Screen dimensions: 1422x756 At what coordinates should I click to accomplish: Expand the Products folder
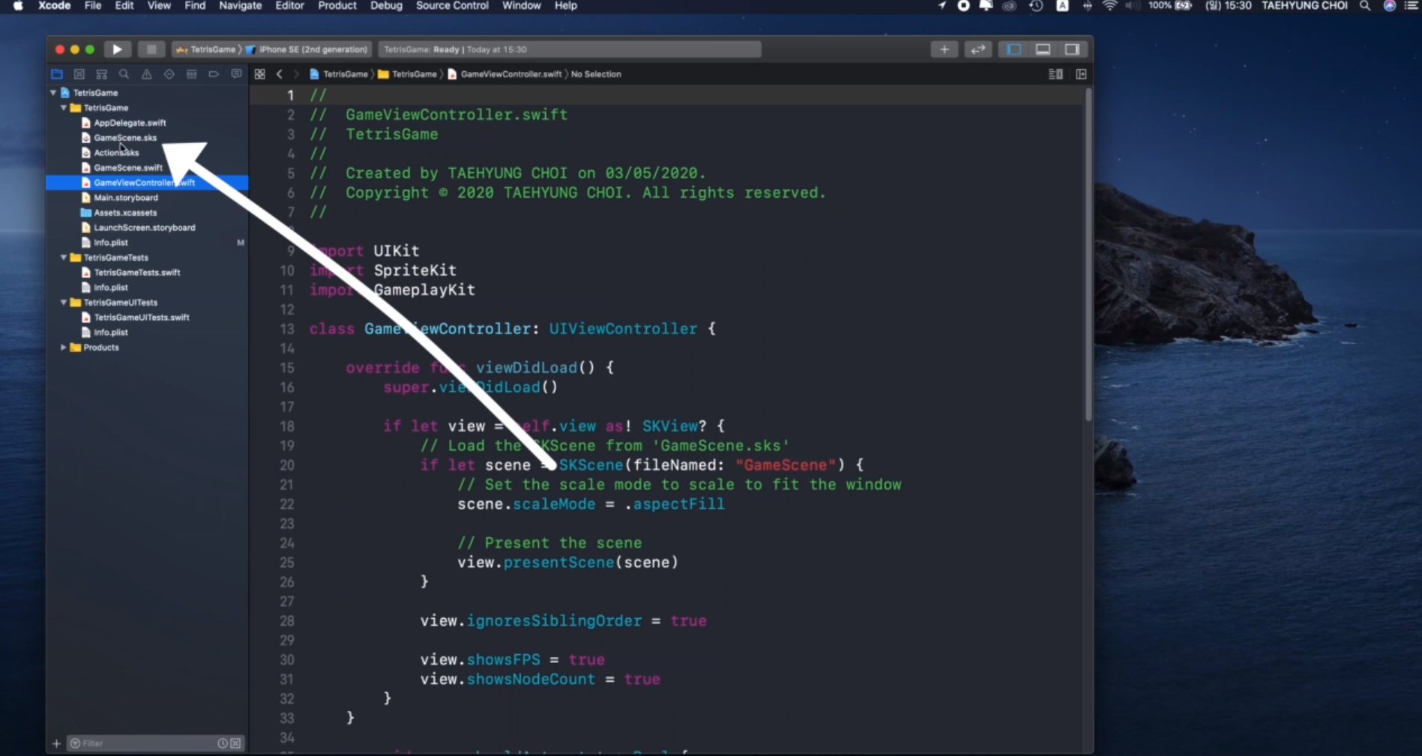pyautogui.click(x=64, y=348)
